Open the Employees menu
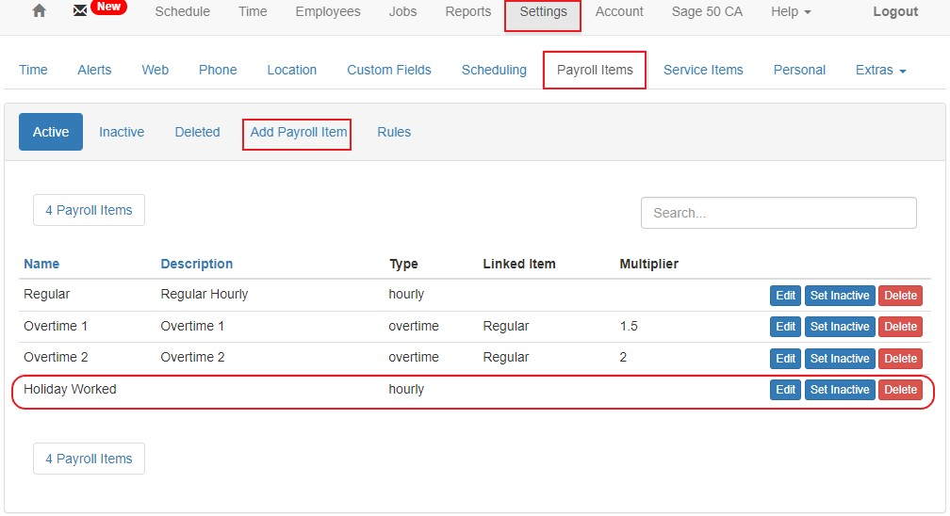 [328, 11]
